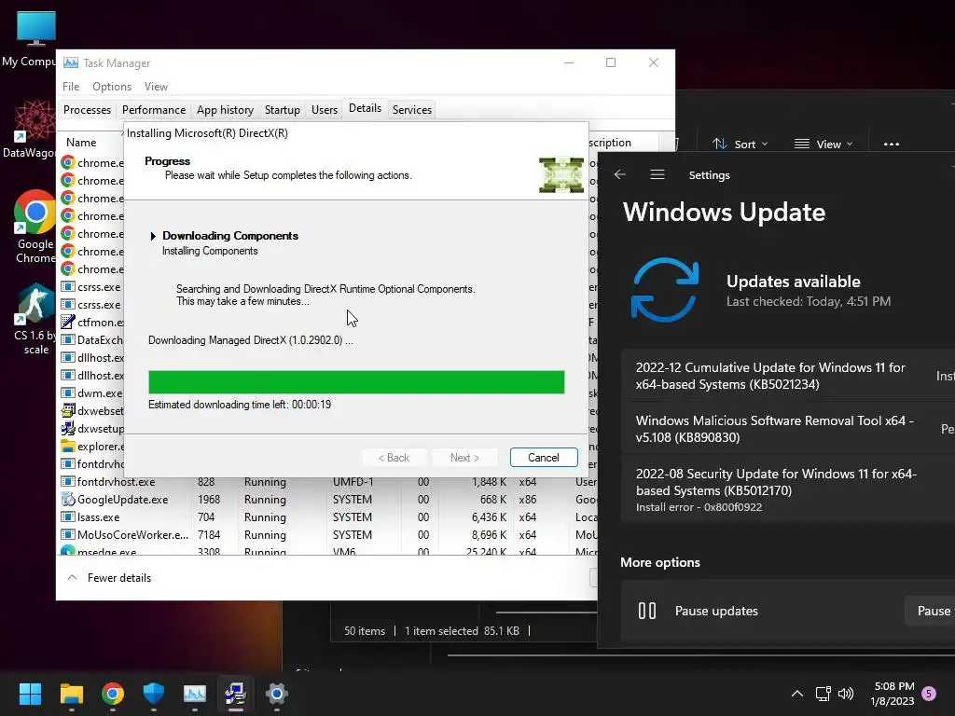Click the 2022-12 Cumulative Update KB5021234 entry
The image size is (955, 716).
pos(788,376)
